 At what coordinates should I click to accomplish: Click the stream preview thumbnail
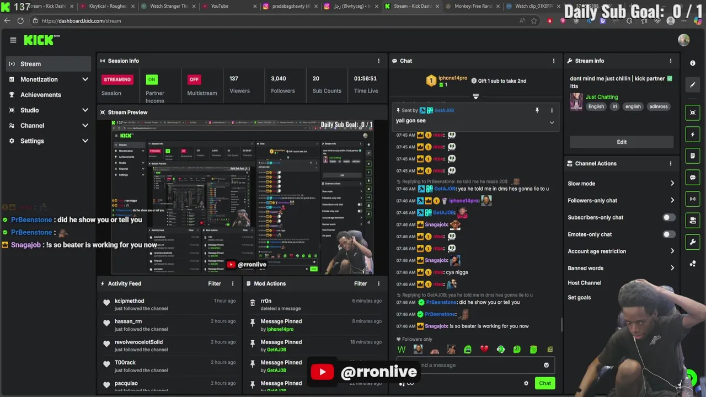242,197
